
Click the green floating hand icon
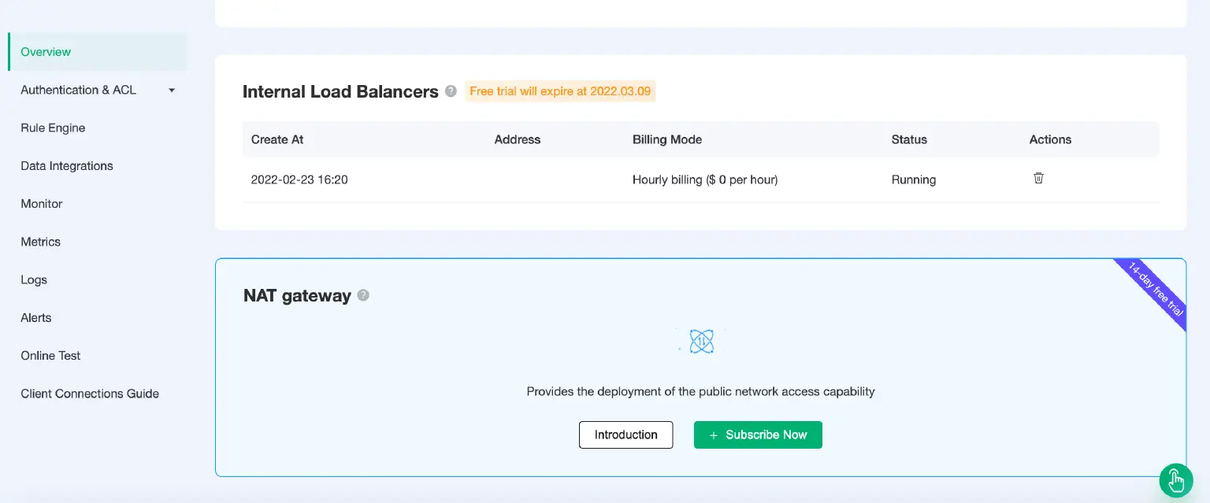(1176, 480)
